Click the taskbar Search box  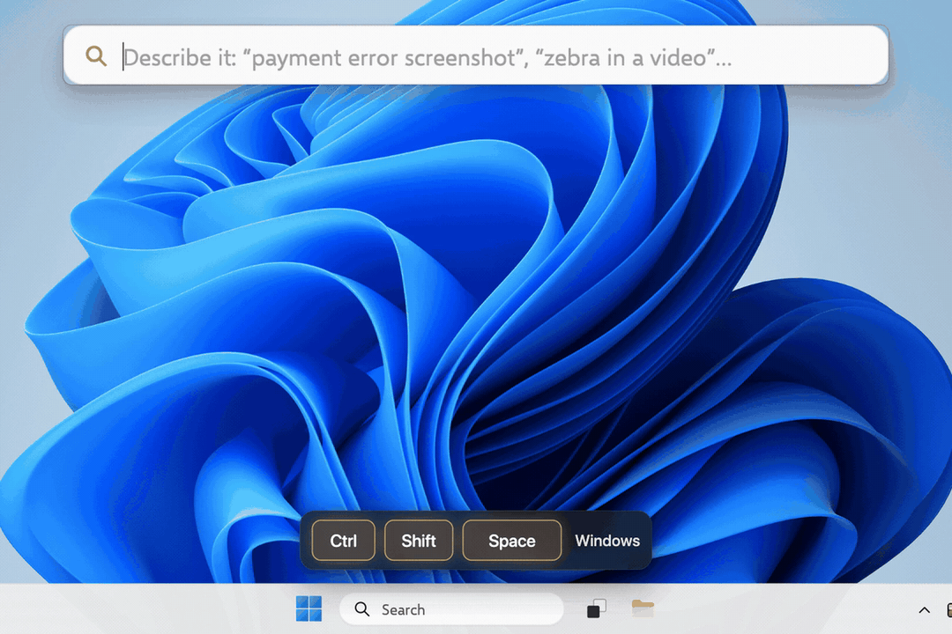[x=451, y=609]
